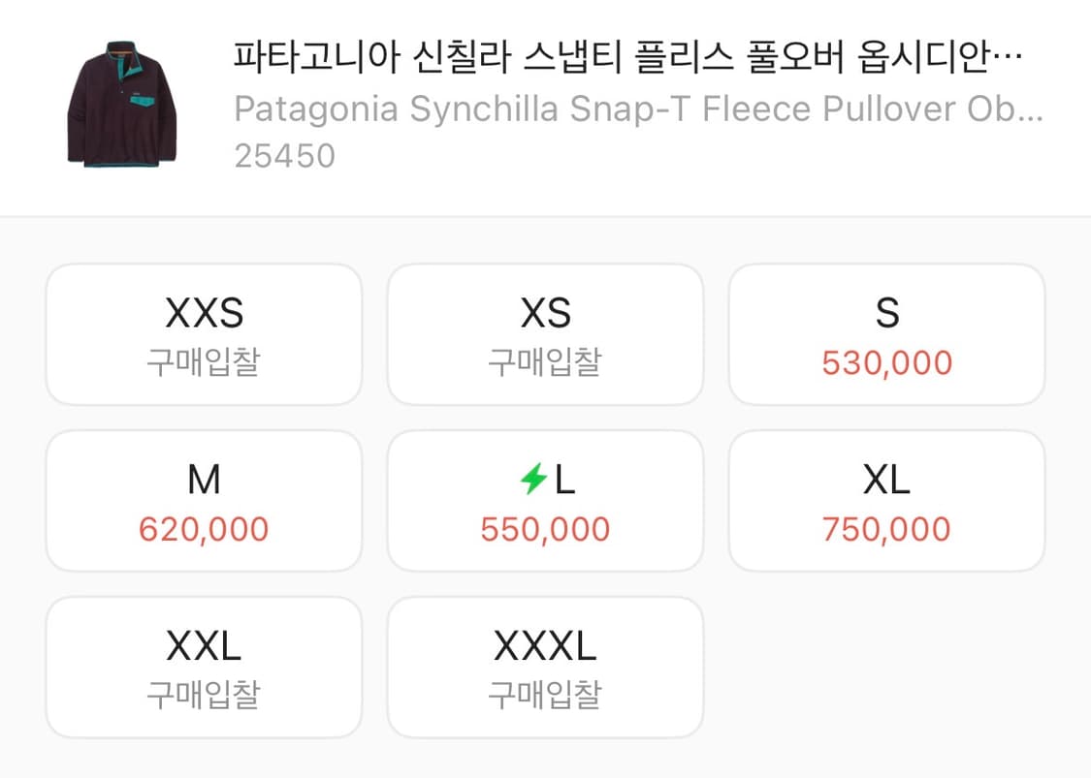Select size XXS with 구매입찰 label
Screen dimensions: 1091x778
pyautogui.click(x=203, y=333)
